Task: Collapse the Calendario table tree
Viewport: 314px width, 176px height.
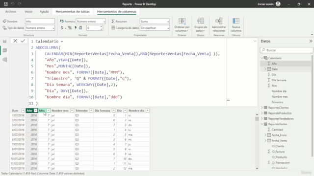Action: [x=262, y=58]
